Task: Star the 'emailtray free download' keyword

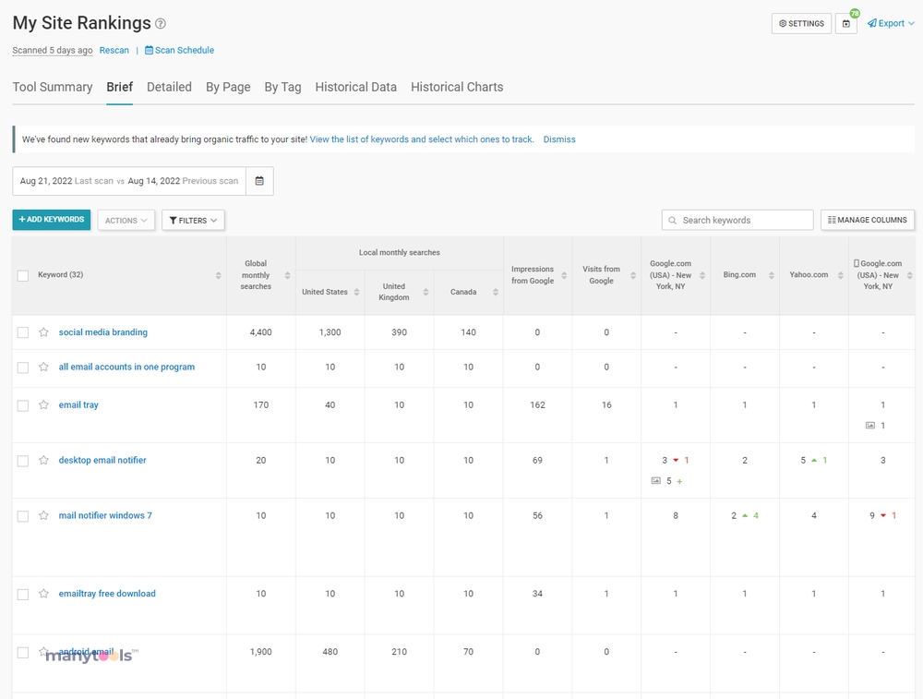Action: pyautogui.click(x=43, y=594)
